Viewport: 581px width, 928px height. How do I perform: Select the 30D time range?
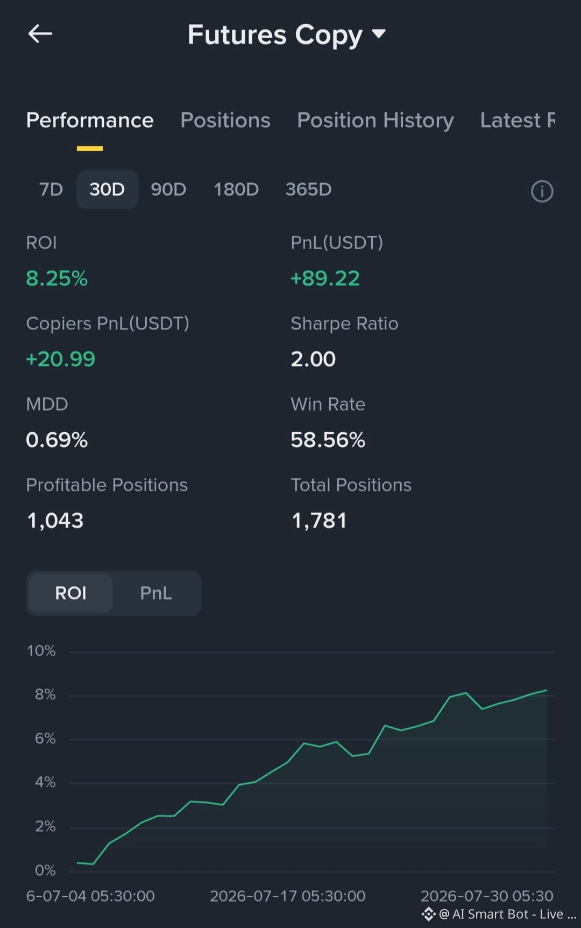point(107,189)
